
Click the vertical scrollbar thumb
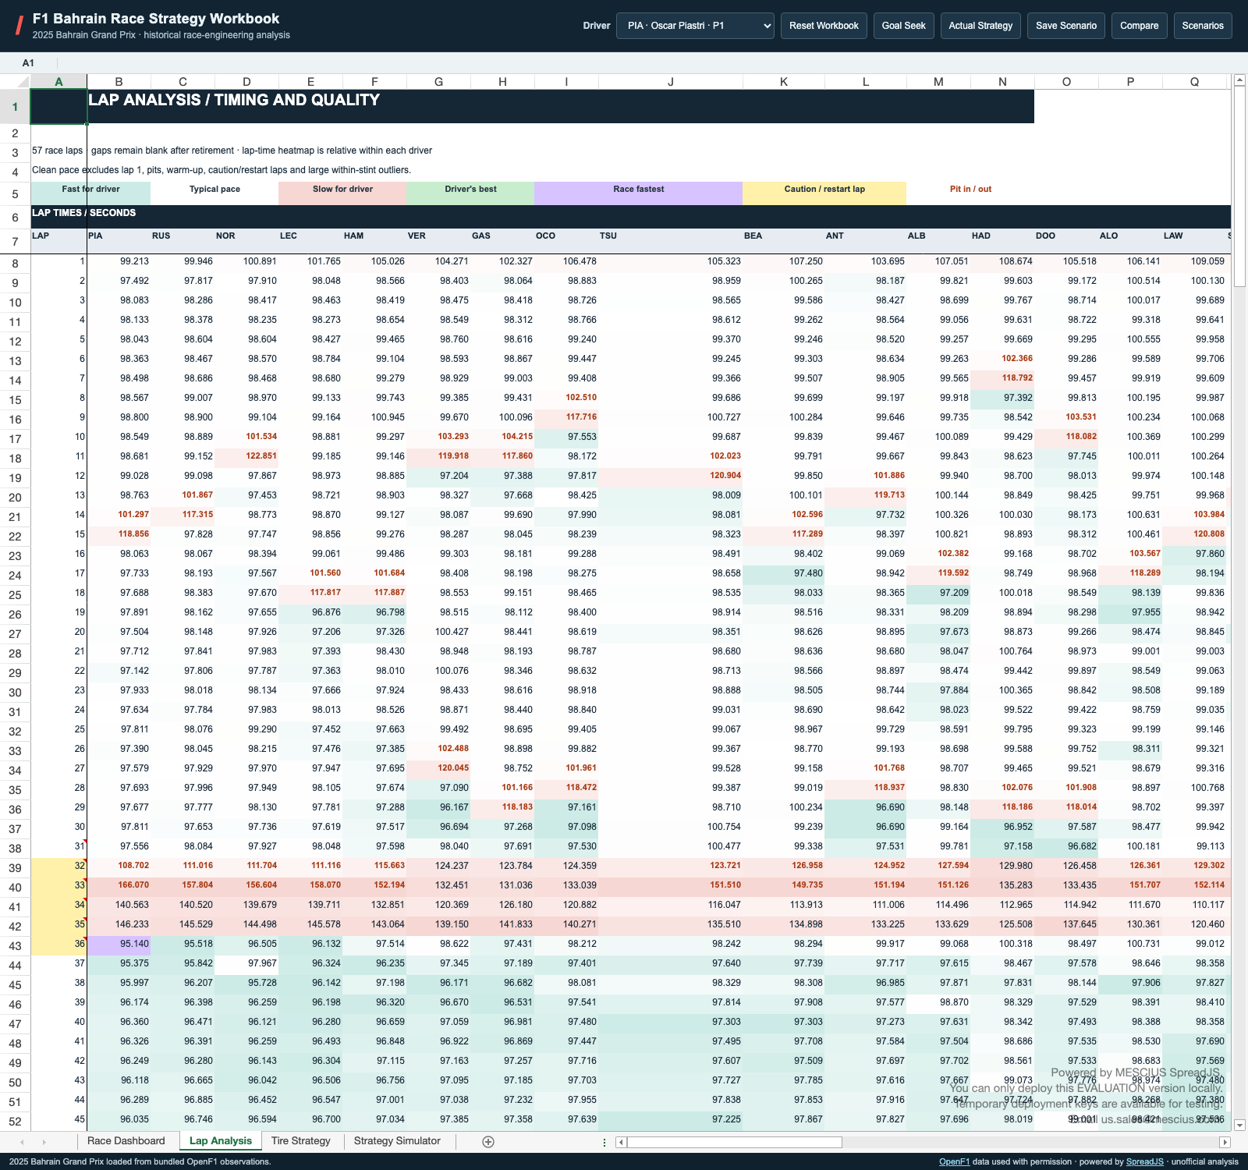pos(1239,186)
